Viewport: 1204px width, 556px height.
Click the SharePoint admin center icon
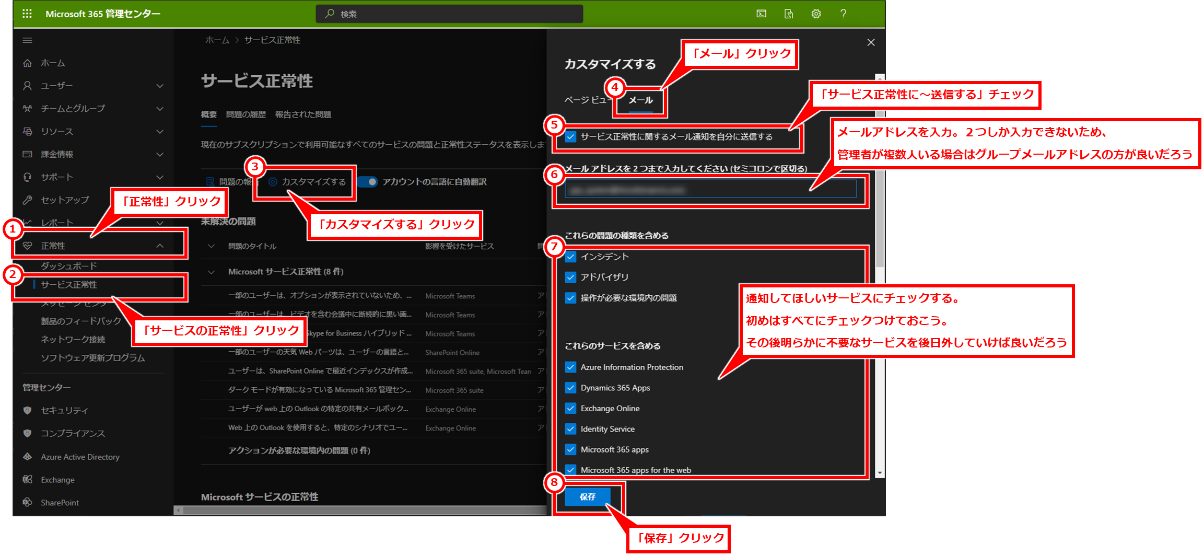click(x=28, y=502)
